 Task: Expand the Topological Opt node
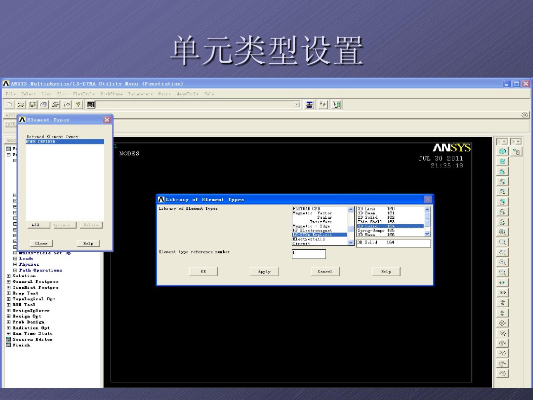point(9,299)
